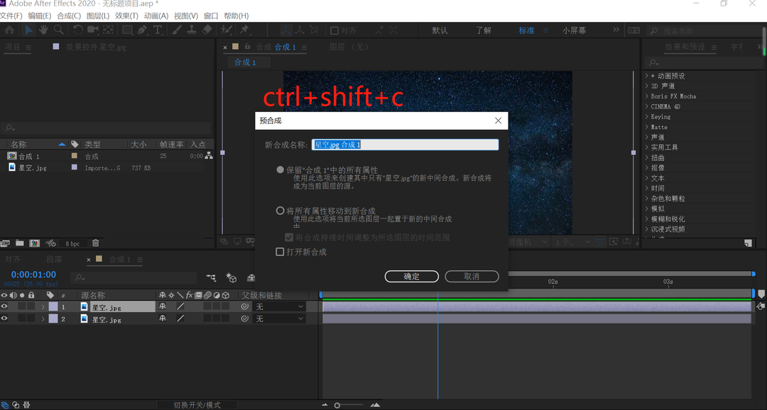Switch to the '小屏幕' workspace
The width and height of the screenshot is (767, 410).
574,31
